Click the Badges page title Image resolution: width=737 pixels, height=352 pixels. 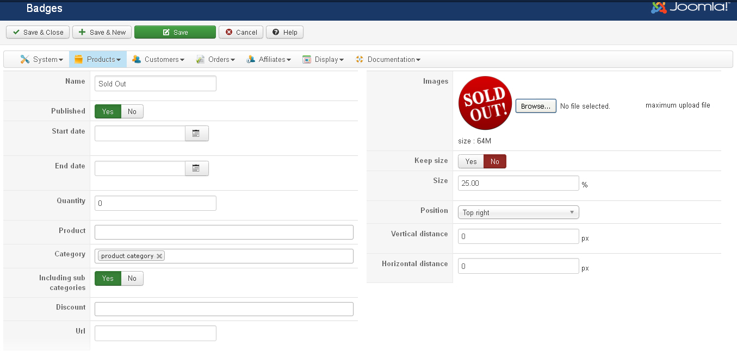(x=44, y=8)
